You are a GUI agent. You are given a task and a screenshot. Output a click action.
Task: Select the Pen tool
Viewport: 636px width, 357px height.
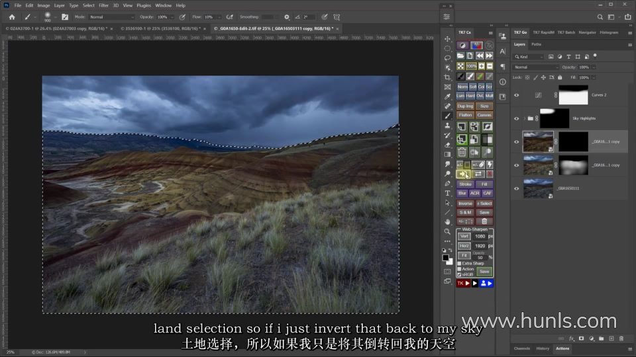(447, 183)
